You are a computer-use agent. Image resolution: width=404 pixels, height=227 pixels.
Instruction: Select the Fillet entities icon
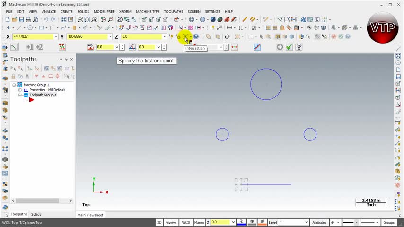click(x=53, y=28)
